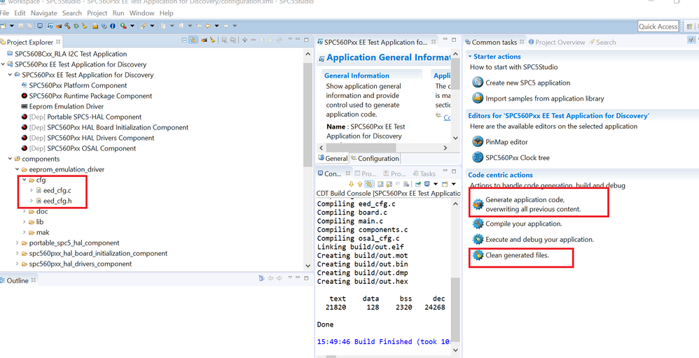Click Execute and debug your application text
699x358 pixels.
pyautogui.click(x=540, y=240)
